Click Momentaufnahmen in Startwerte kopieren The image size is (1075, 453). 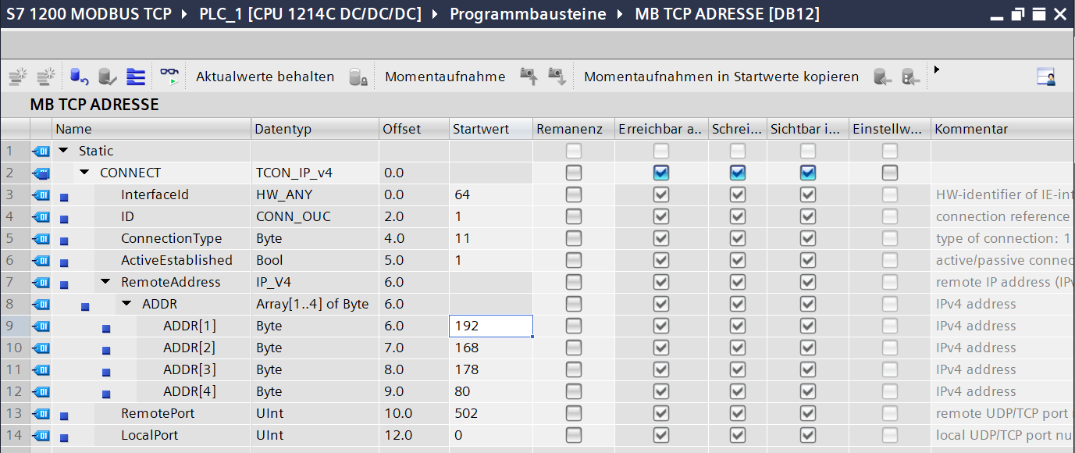721,77
